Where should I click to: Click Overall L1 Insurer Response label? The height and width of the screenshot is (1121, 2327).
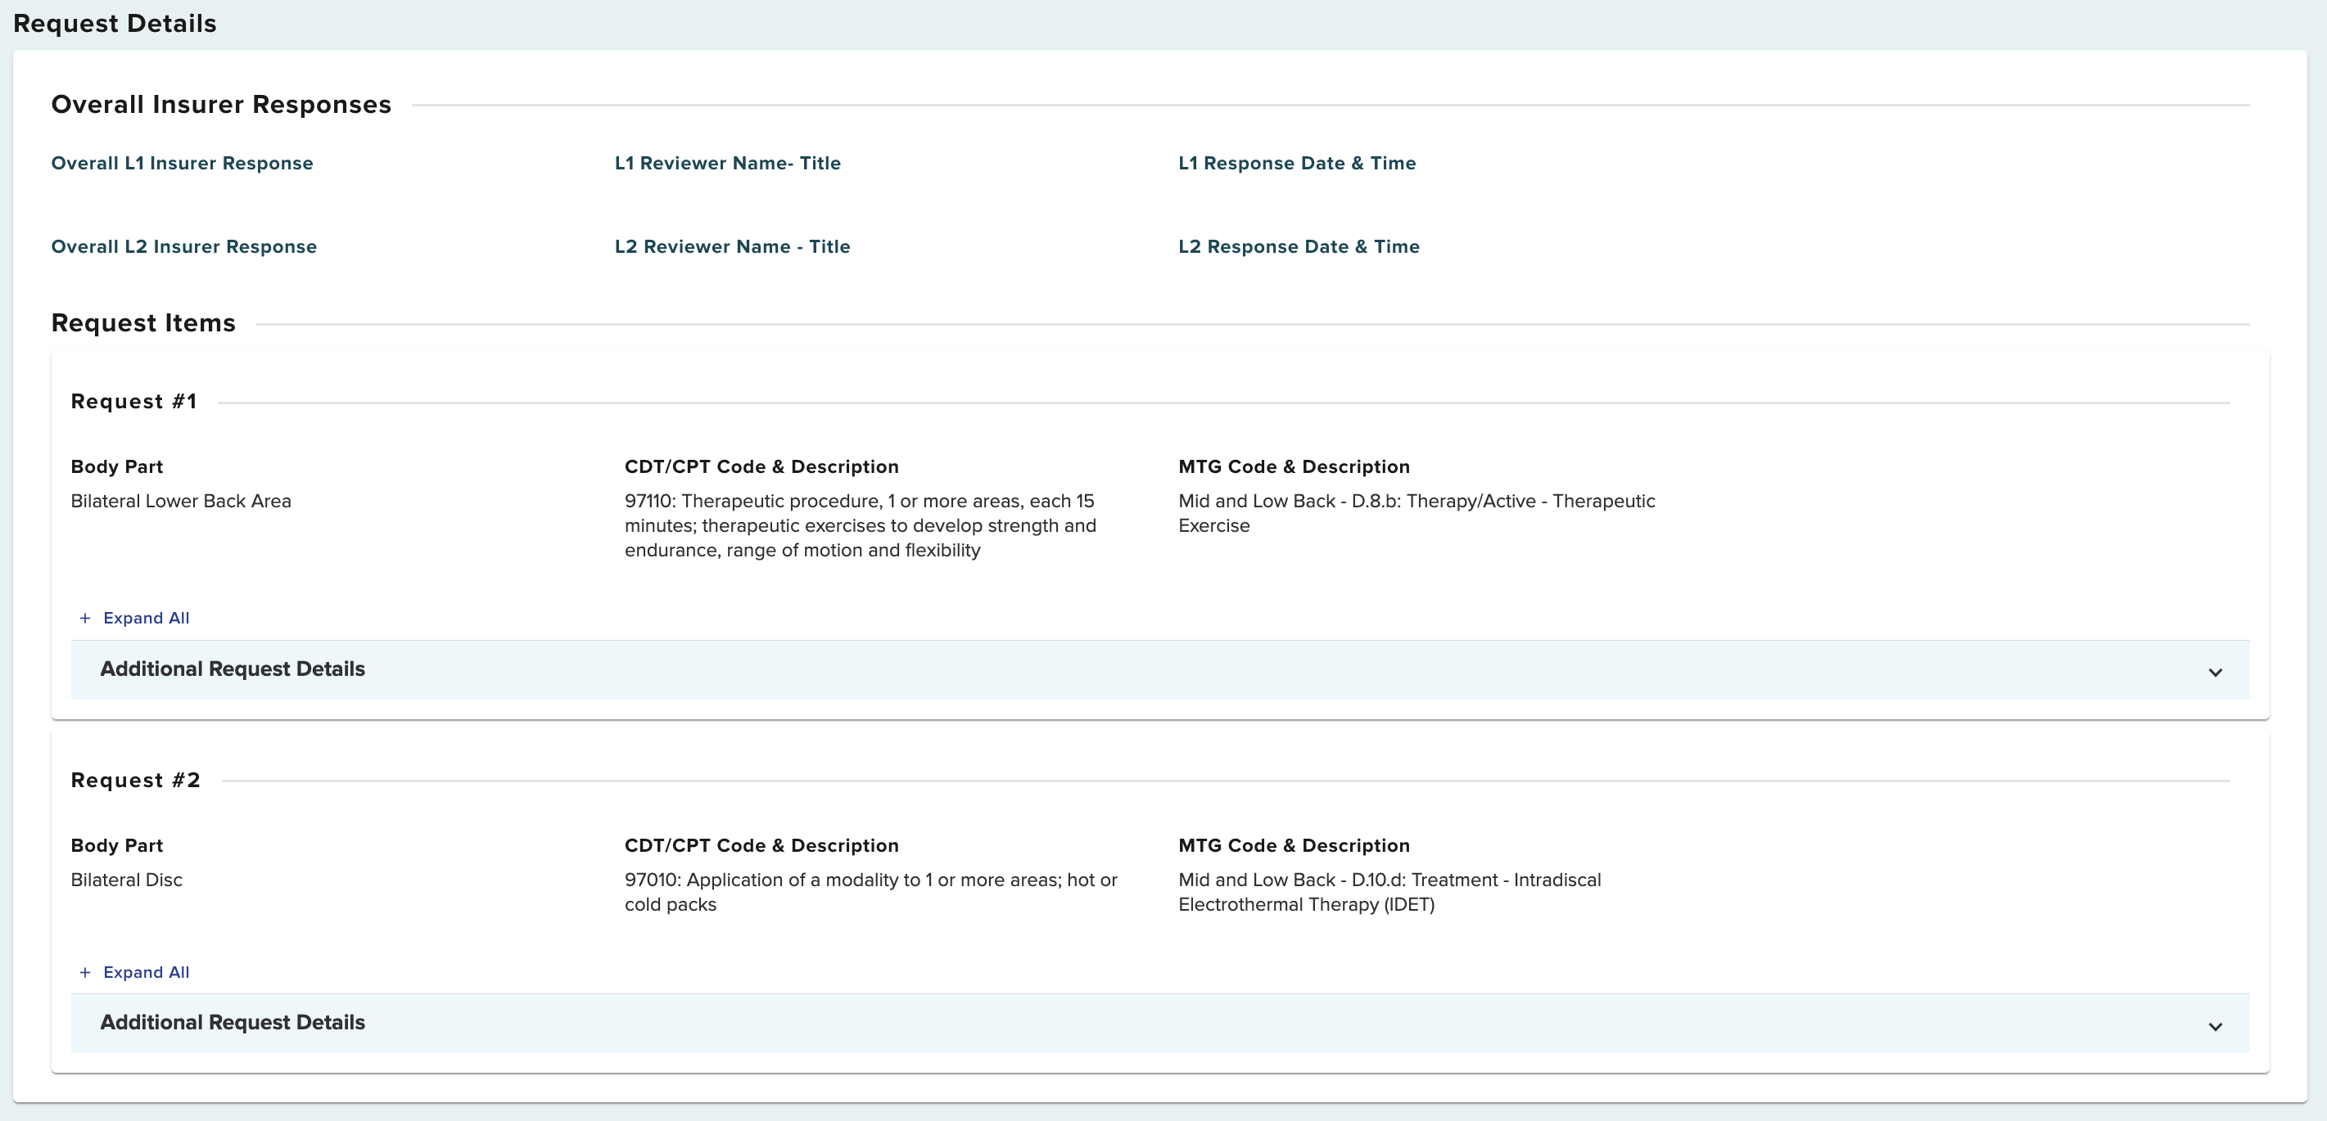tap(182, 164)
